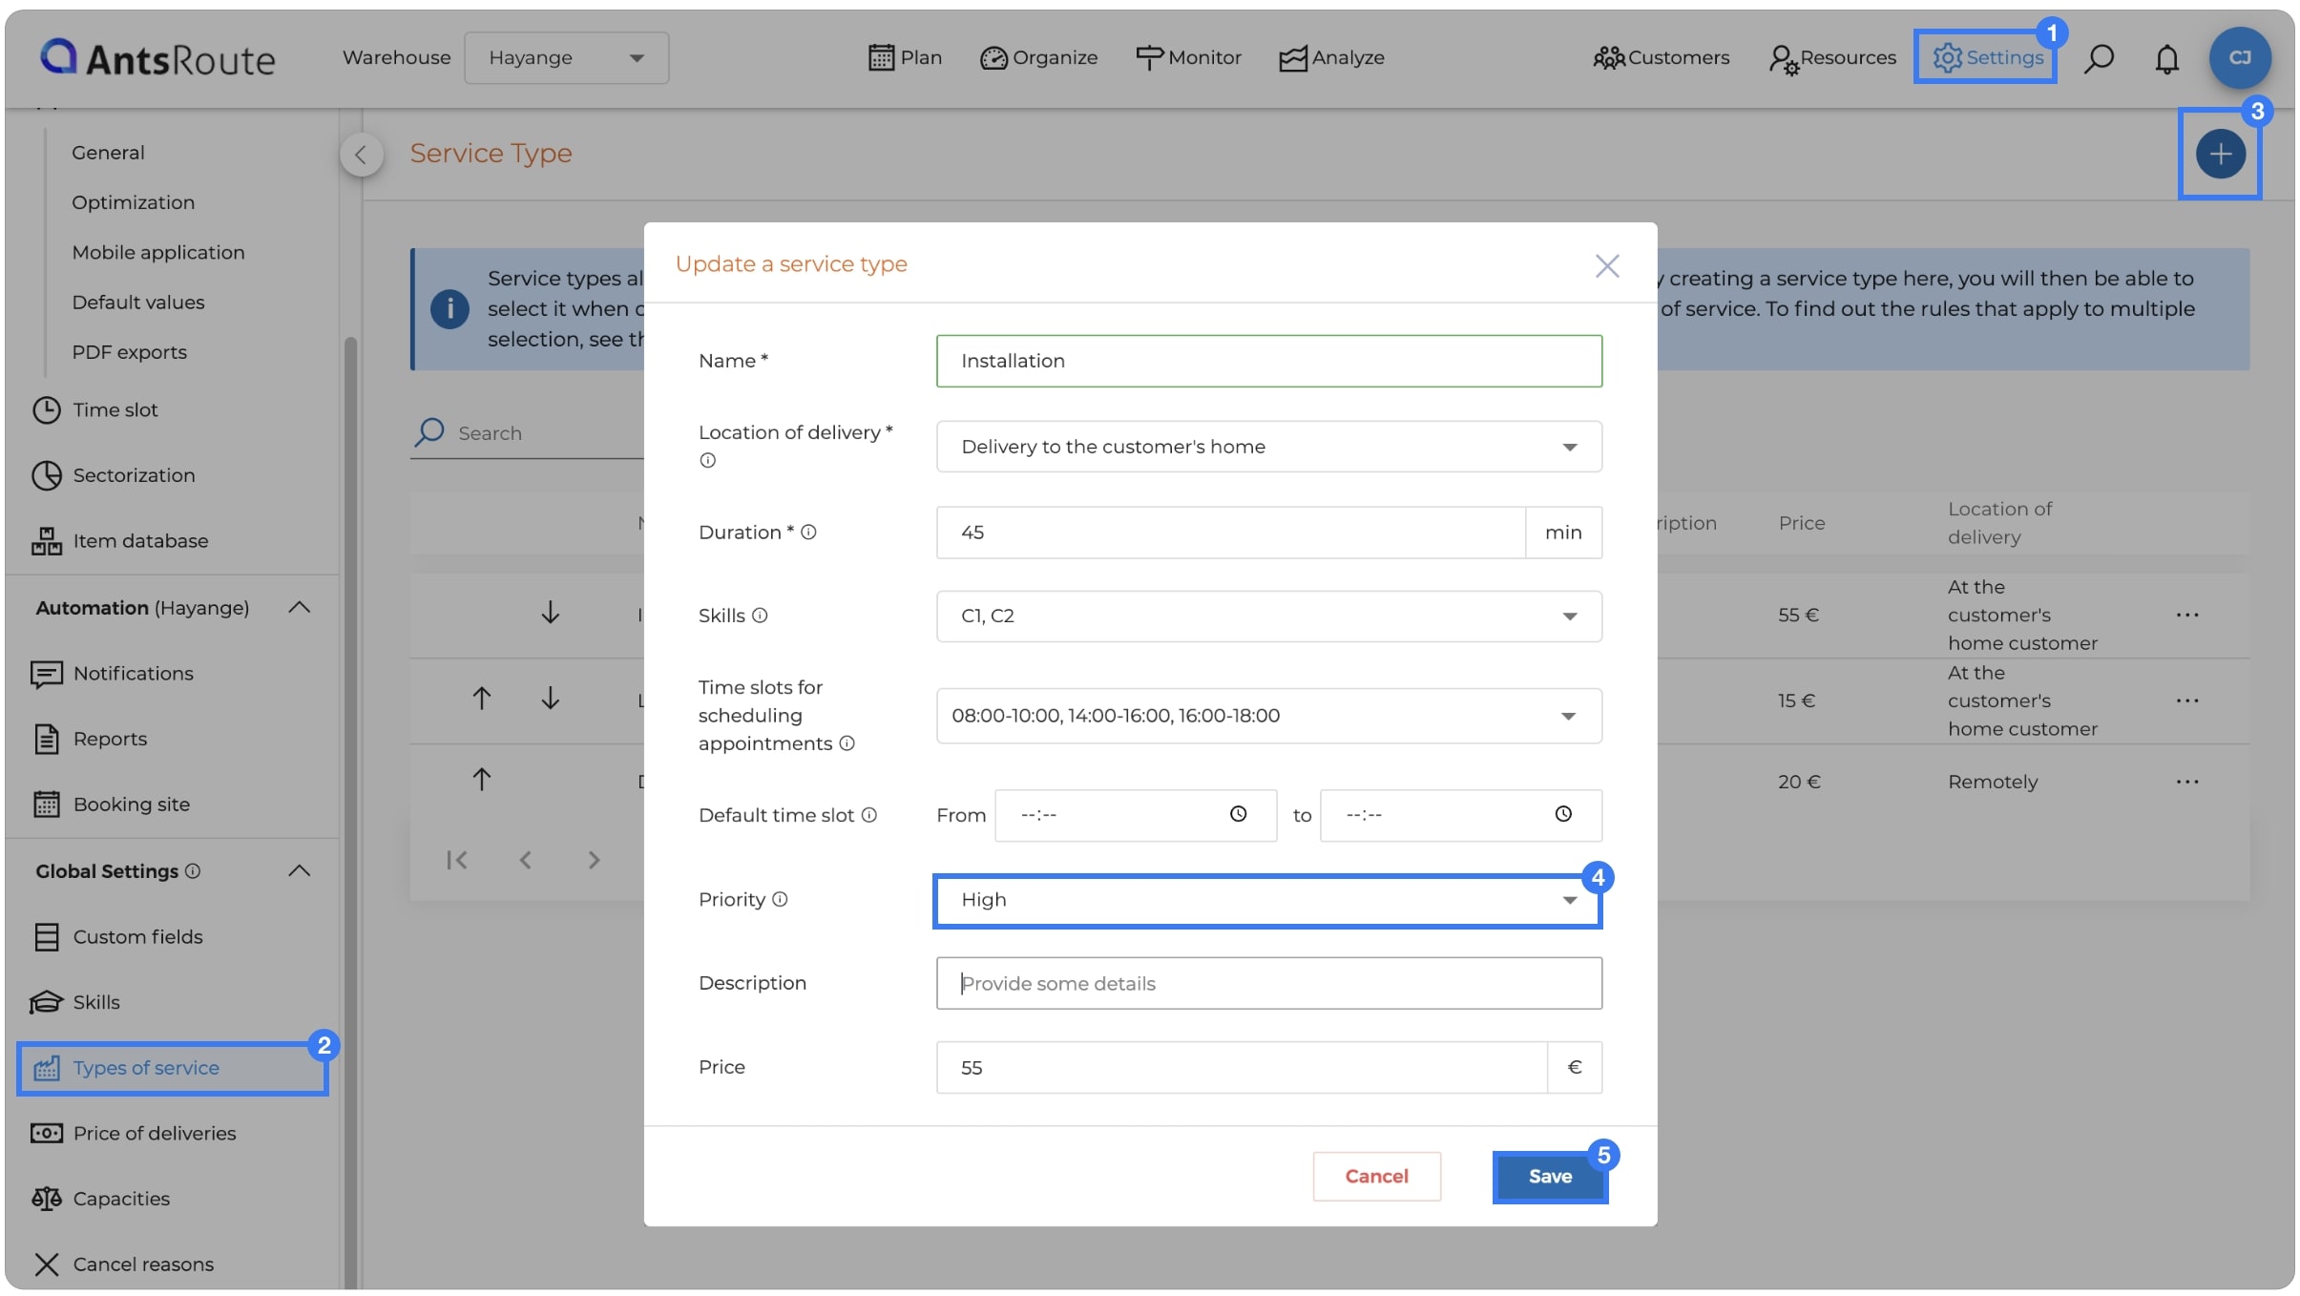Collapse the settings sidebar arrow
The height and width of the screenshot is (1296, 2300).
[361, 154]
